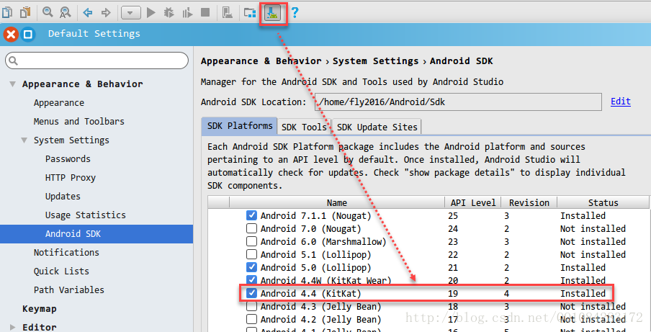
Task: Click the Run play icon
Action: [x=151, y=13]
